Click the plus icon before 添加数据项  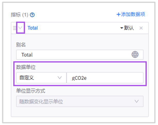point(119,14)
